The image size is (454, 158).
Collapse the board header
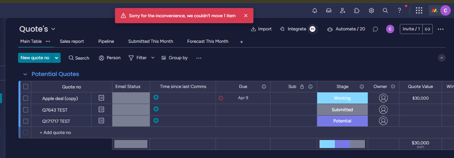pos(442,58)
